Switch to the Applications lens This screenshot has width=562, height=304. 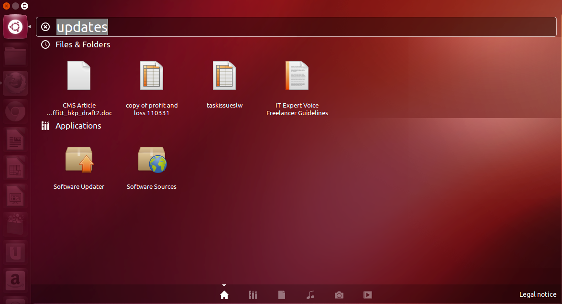pyautogui.click(x=253, y=295)
